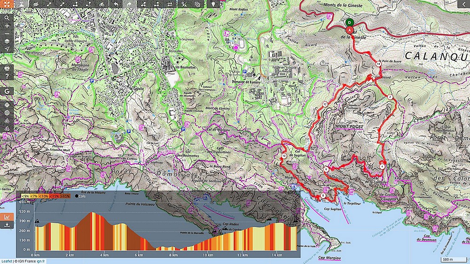Open help with the question mark icon
The height and width of the screenshot is (264, 470).
pyautogui.click(x=7, y=76)
